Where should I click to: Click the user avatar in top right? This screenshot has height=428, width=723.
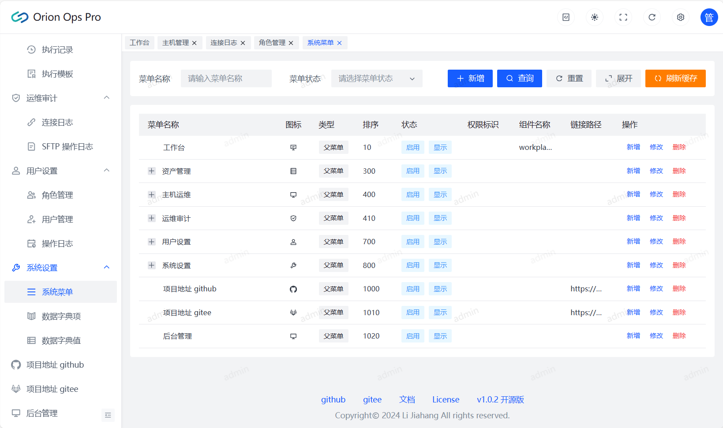pos(709,17)
